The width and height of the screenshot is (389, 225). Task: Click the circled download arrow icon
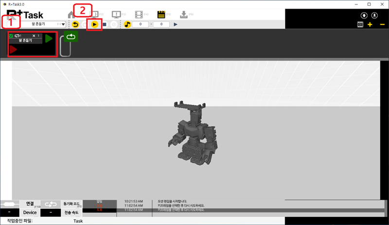click(374, 15)
